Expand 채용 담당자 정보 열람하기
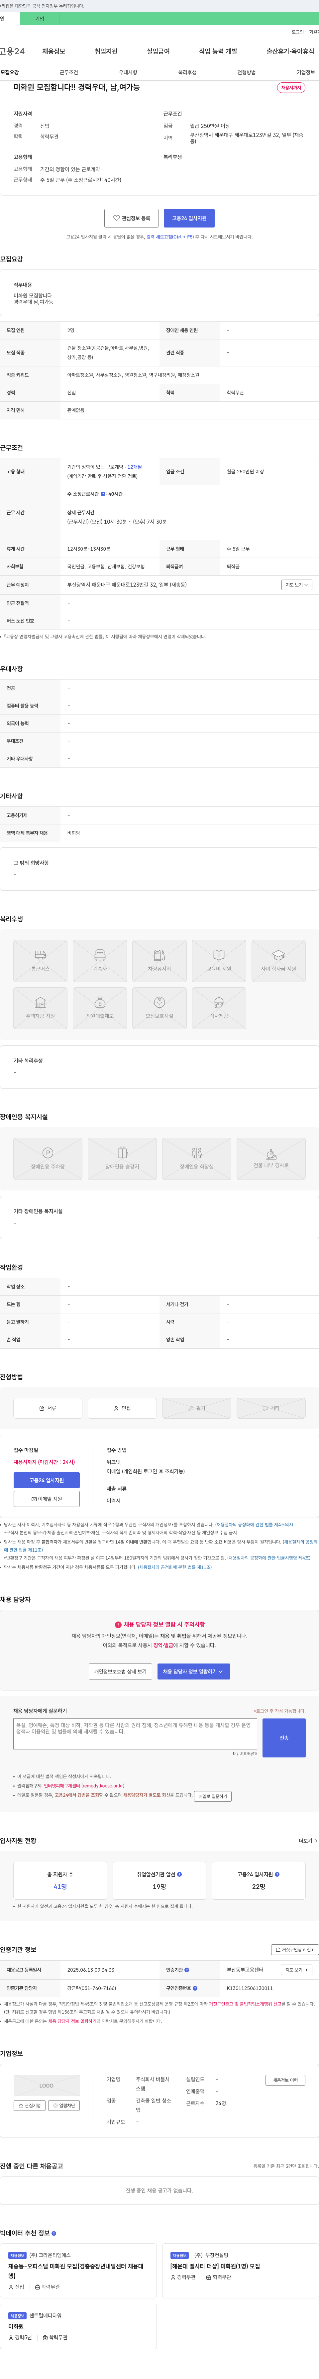The image size is (319, 2379). tap(194, 1671)
